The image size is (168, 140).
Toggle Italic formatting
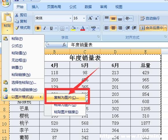[x=45, y=28]
